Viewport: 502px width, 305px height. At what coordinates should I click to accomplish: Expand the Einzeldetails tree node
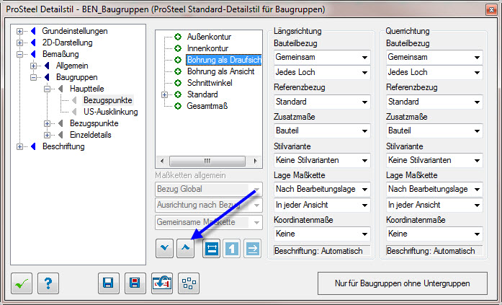pos(48,136)
